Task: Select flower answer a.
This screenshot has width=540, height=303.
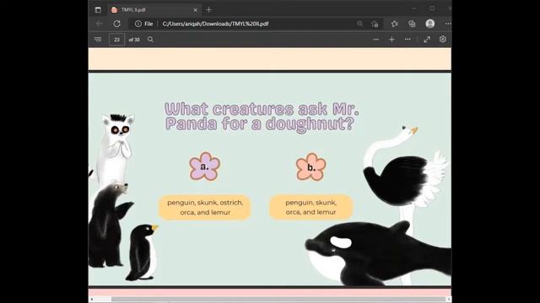Action: (204, 167)
